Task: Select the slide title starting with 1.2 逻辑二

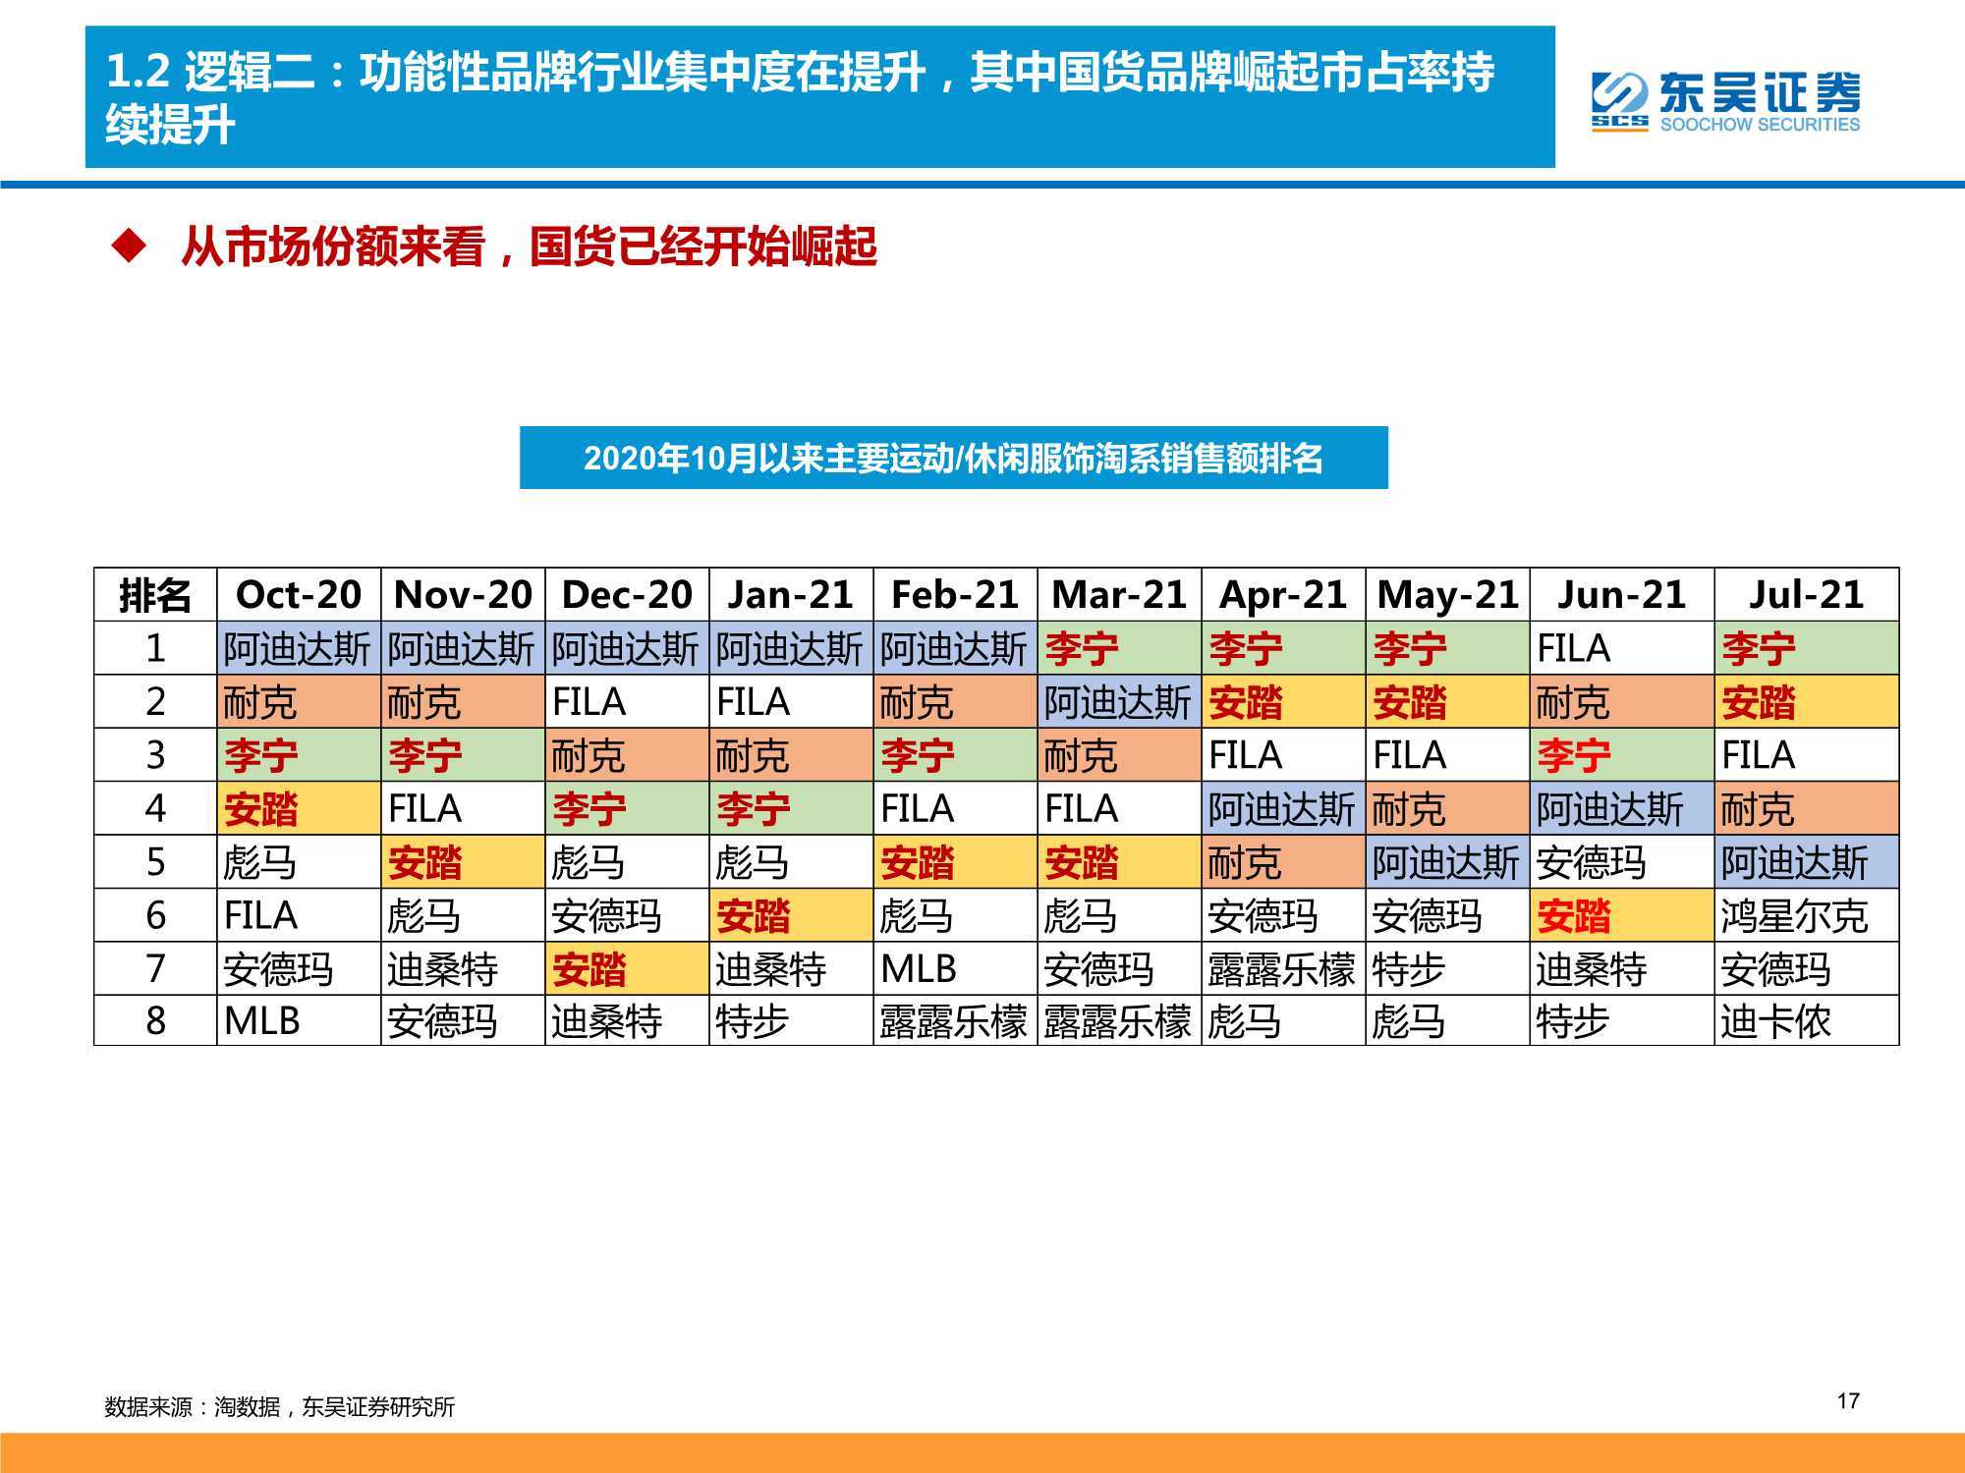Action: [x=800, y=97]
